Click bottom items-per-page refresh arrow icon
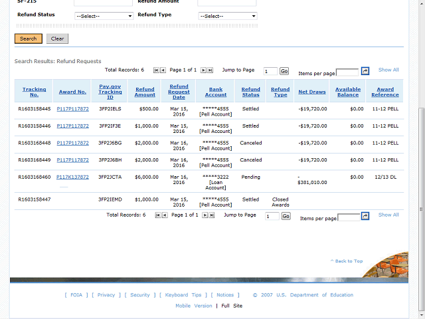This screenshot has width=425, height=319. pos(365,216)
